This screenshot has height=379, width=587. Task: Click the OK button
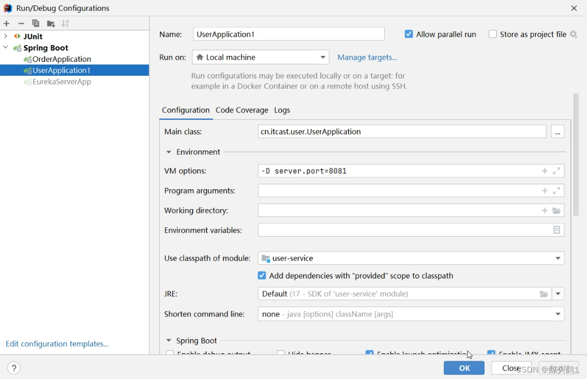tap(464, 368)
